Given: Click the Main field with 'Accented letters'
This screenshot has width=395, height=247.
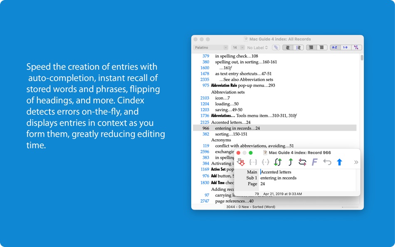Looking at the screenshot, I should pyautogui.click(x=307, y=172).
